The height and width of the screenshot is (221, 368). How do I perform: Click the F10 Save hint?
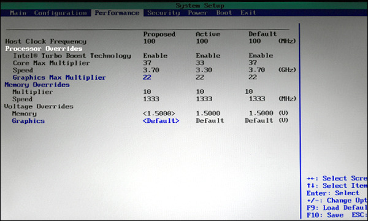click(x=325, y=215)
